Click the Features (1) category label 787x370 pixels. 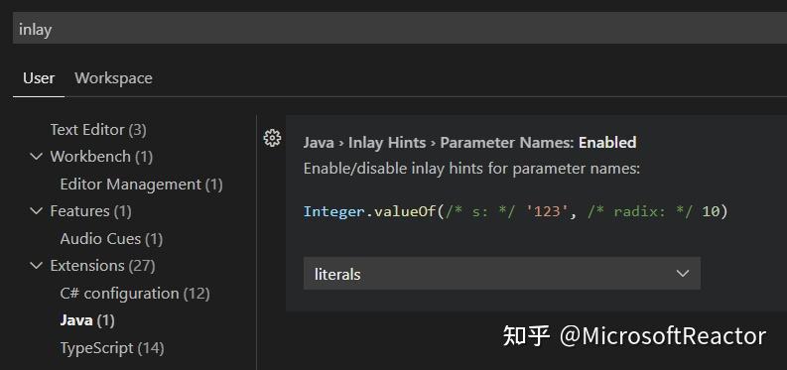tap(91, 211)
